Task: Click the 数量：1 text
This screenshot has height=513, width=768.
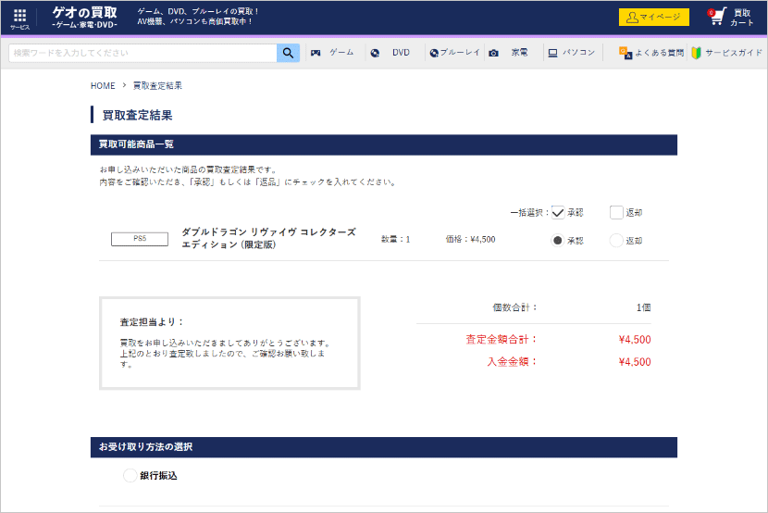Action: (x=396, y=240)
